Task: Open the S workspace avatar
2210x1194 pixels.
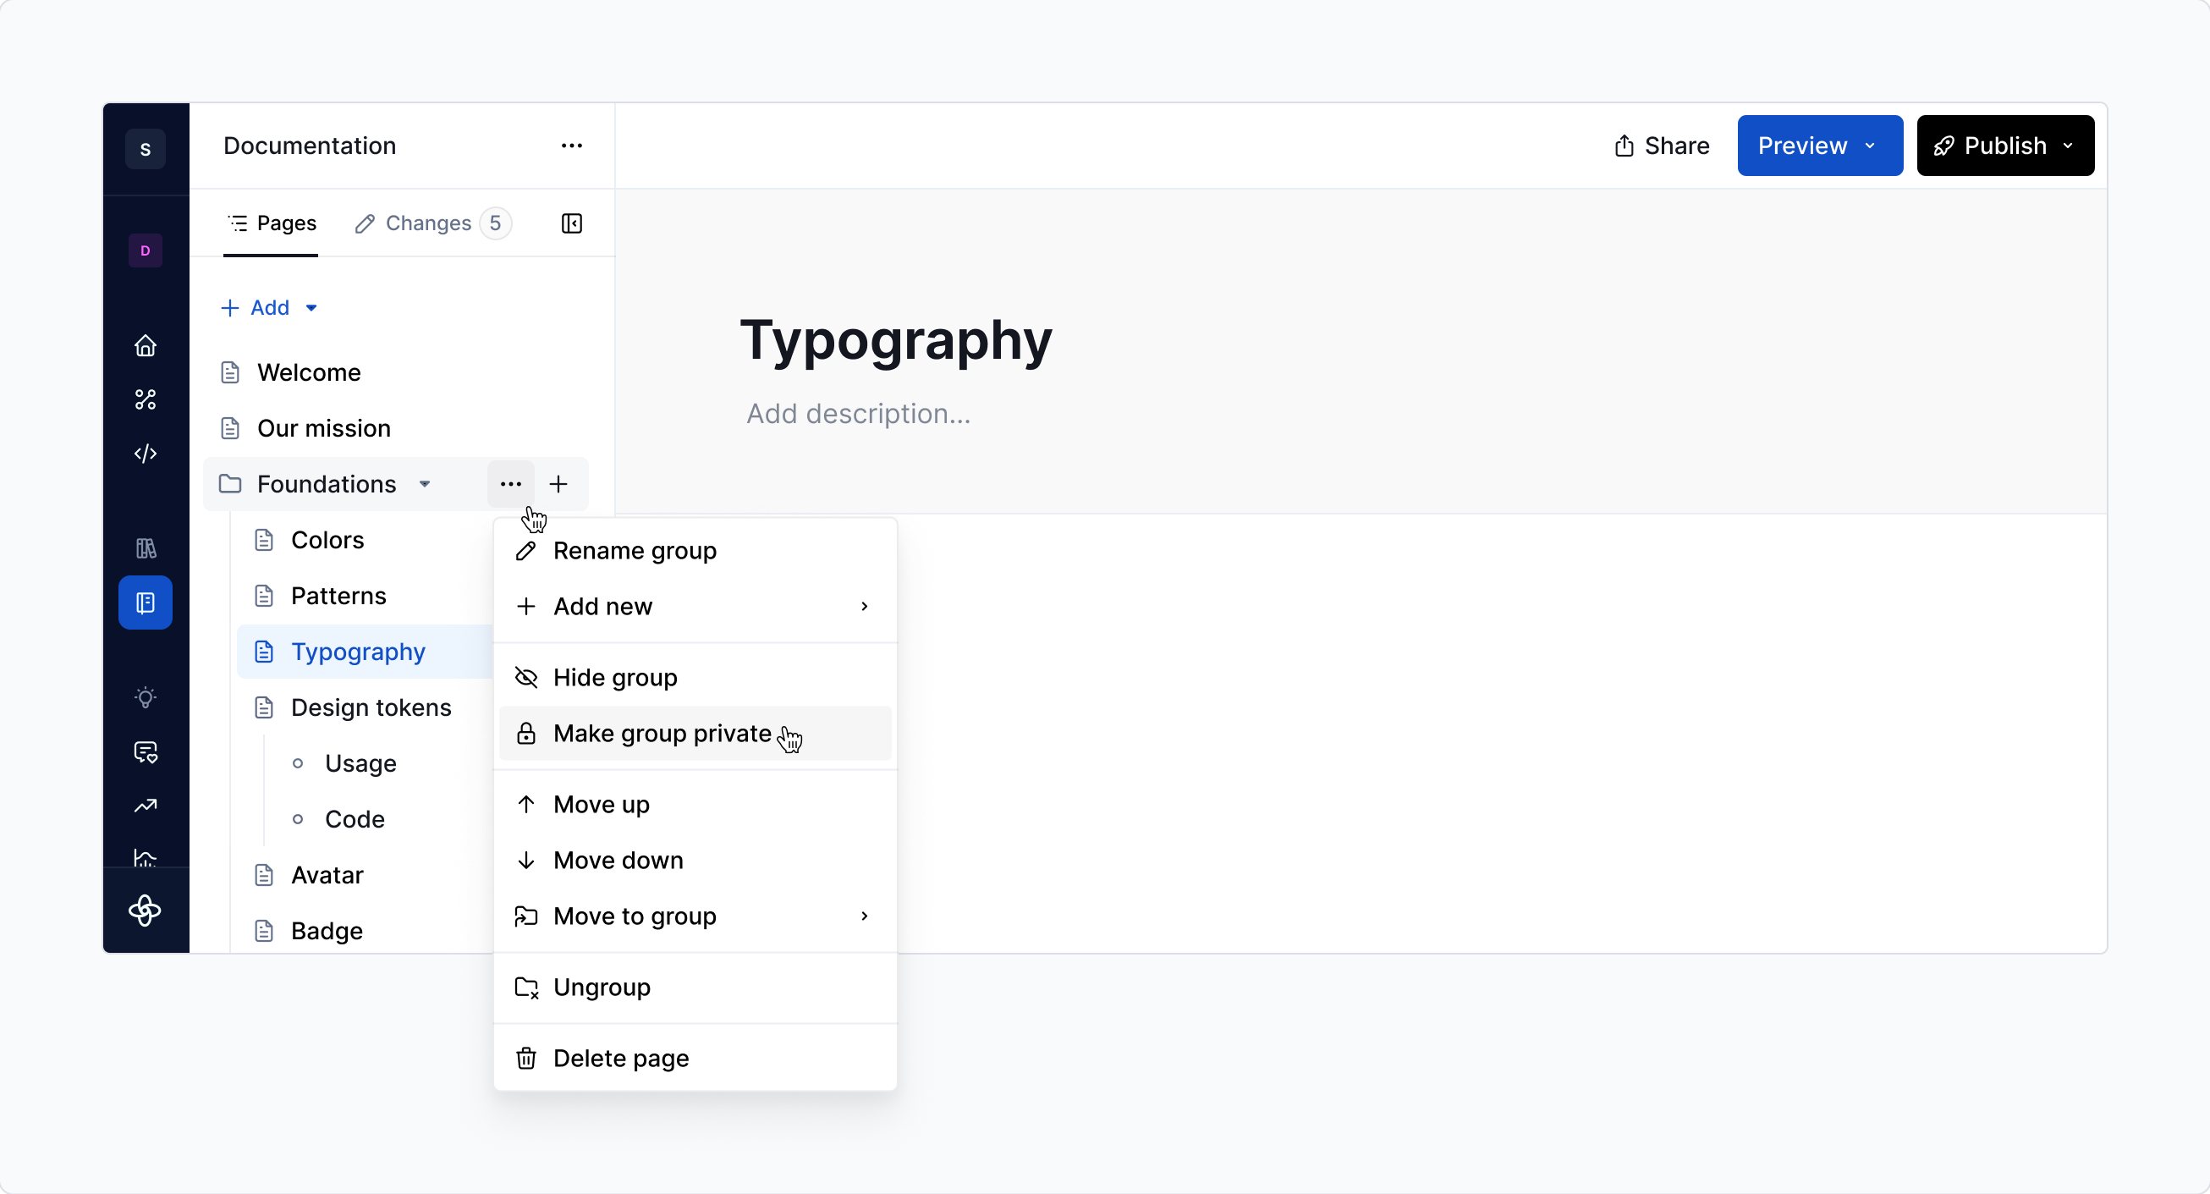Action: tap(145, 148)
